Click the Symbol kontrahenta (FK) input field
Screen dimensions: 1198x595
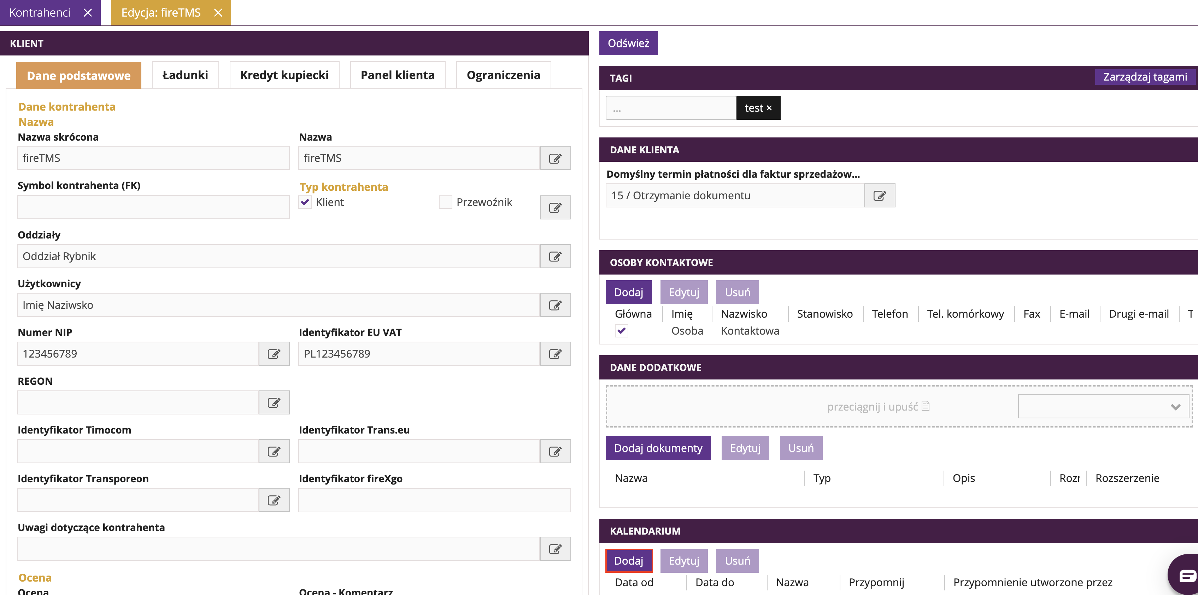click(x=153, y=207)
